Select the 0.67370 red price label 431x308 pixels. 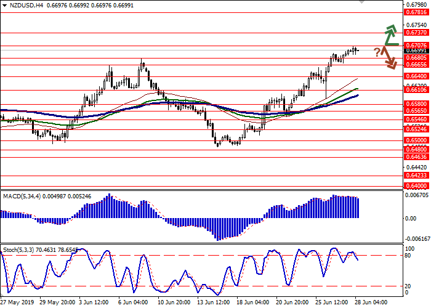click(416, 33)
